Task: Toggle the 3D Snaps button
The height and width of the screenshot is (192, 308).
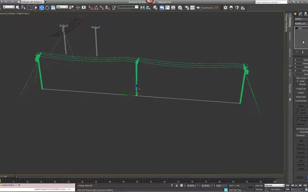Action: [91, 7]
